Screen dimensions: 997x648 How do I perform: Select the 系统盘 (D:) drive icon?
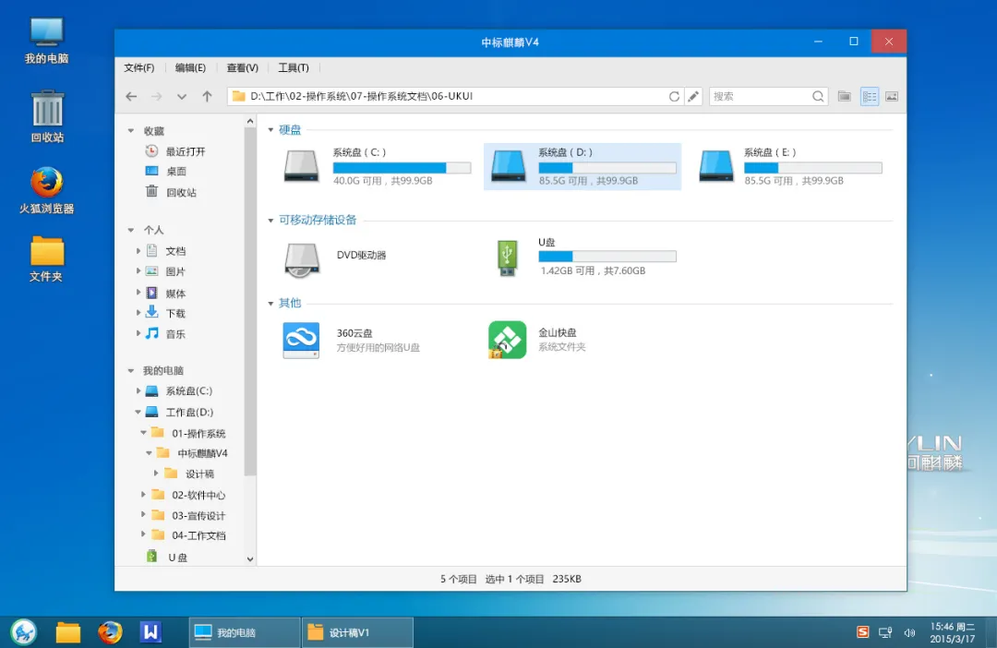[x=508, y=166]
